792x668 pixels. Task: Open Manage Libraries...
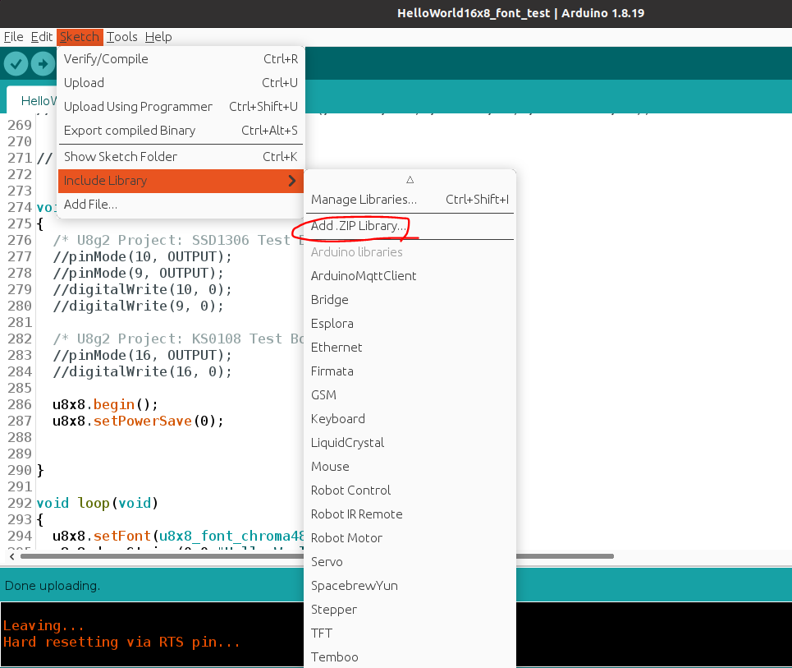[x=410, y=199]
